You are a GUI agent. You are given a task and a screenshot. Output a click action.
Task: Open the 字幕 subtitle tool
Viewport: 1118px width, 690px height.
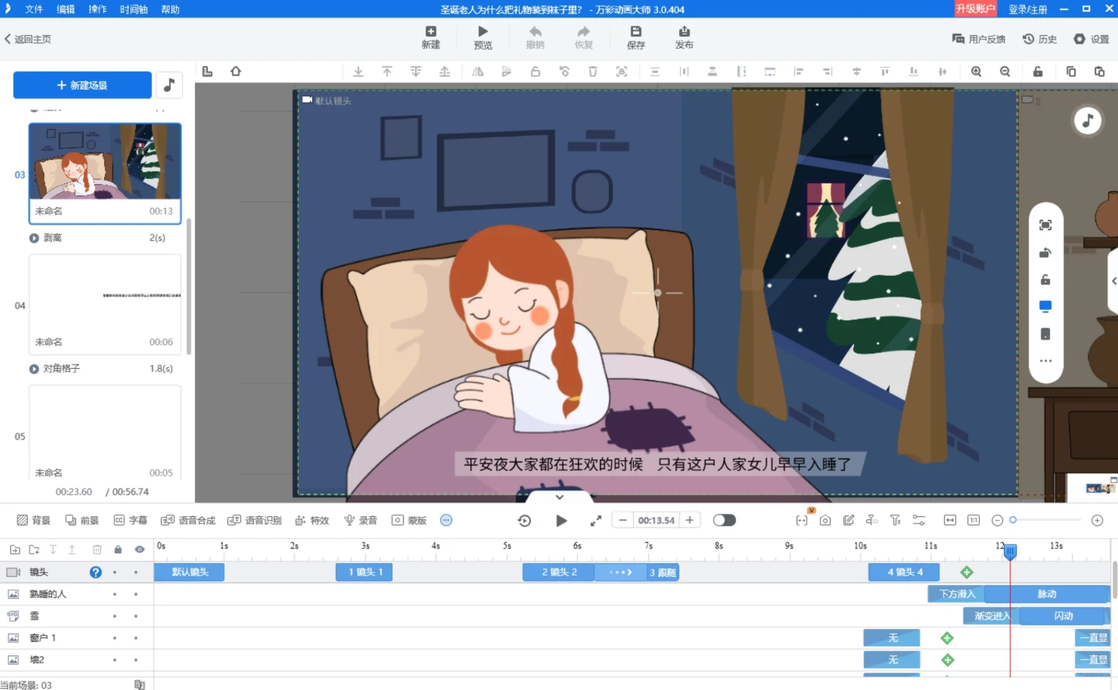point(130,520)
